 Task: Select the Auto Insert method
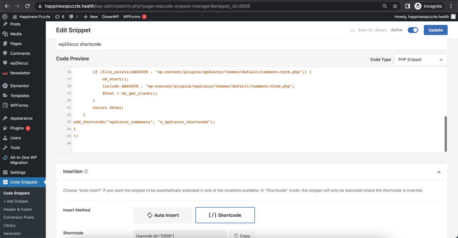click(163, 215)
